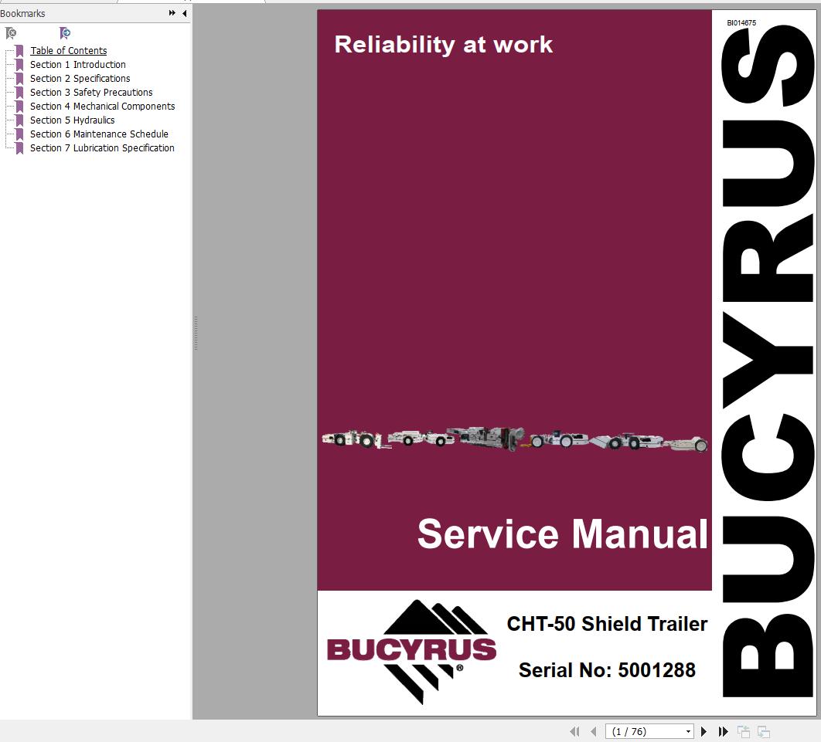Jump to the last page
The height and width of the screenshot is (742, 821).
pyautogui.click(x=723, y=731)
